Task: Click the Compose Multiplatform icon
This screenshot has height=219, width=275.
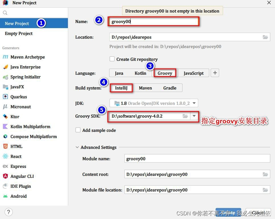Action: [x=5, y=136]
